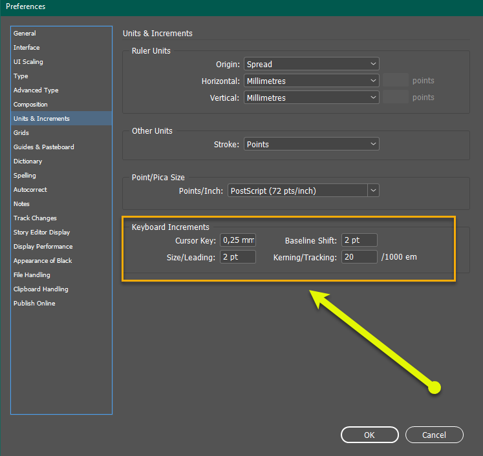
Task: Click the Keyboard Increments group label
Action: tap(170, 227)
